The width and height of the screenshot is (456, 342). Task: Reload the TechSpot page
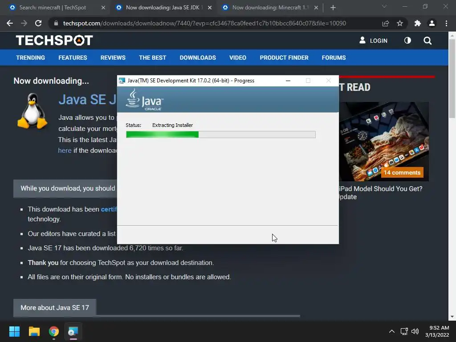(x=38, y=23)
